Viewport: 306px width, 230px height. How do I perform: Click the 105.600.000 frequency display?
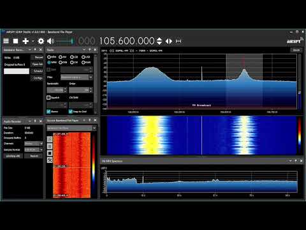[127, 41]
